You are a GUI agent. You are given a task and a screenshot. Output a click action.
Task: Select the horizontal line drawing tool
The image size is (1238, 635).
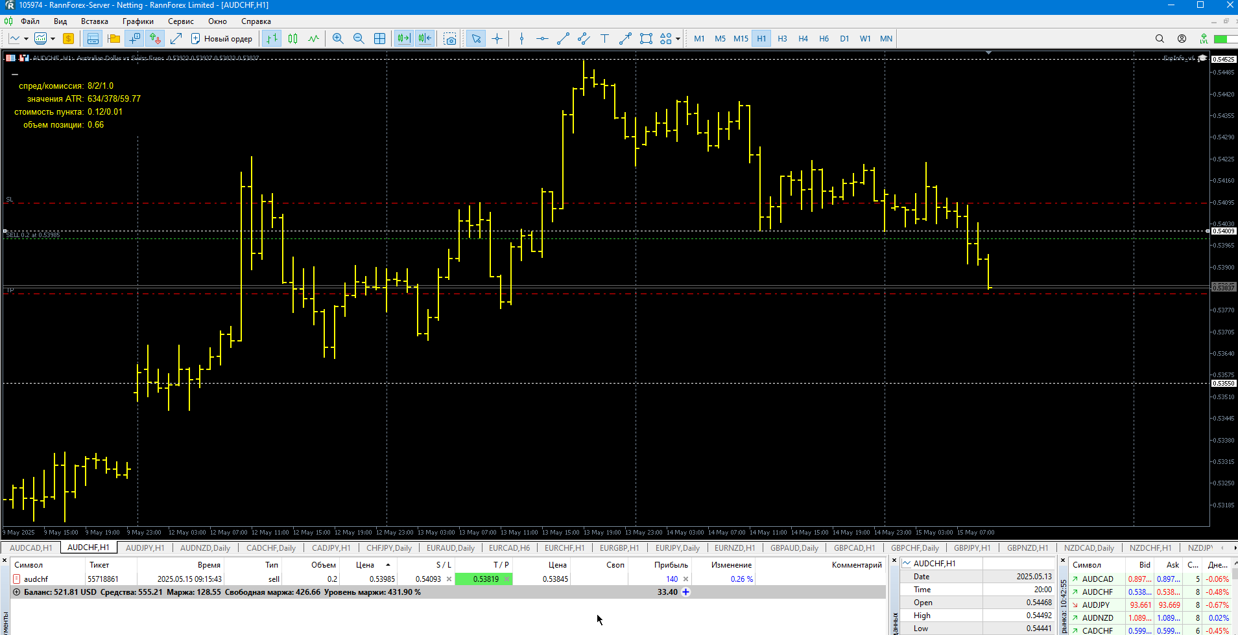542,39
